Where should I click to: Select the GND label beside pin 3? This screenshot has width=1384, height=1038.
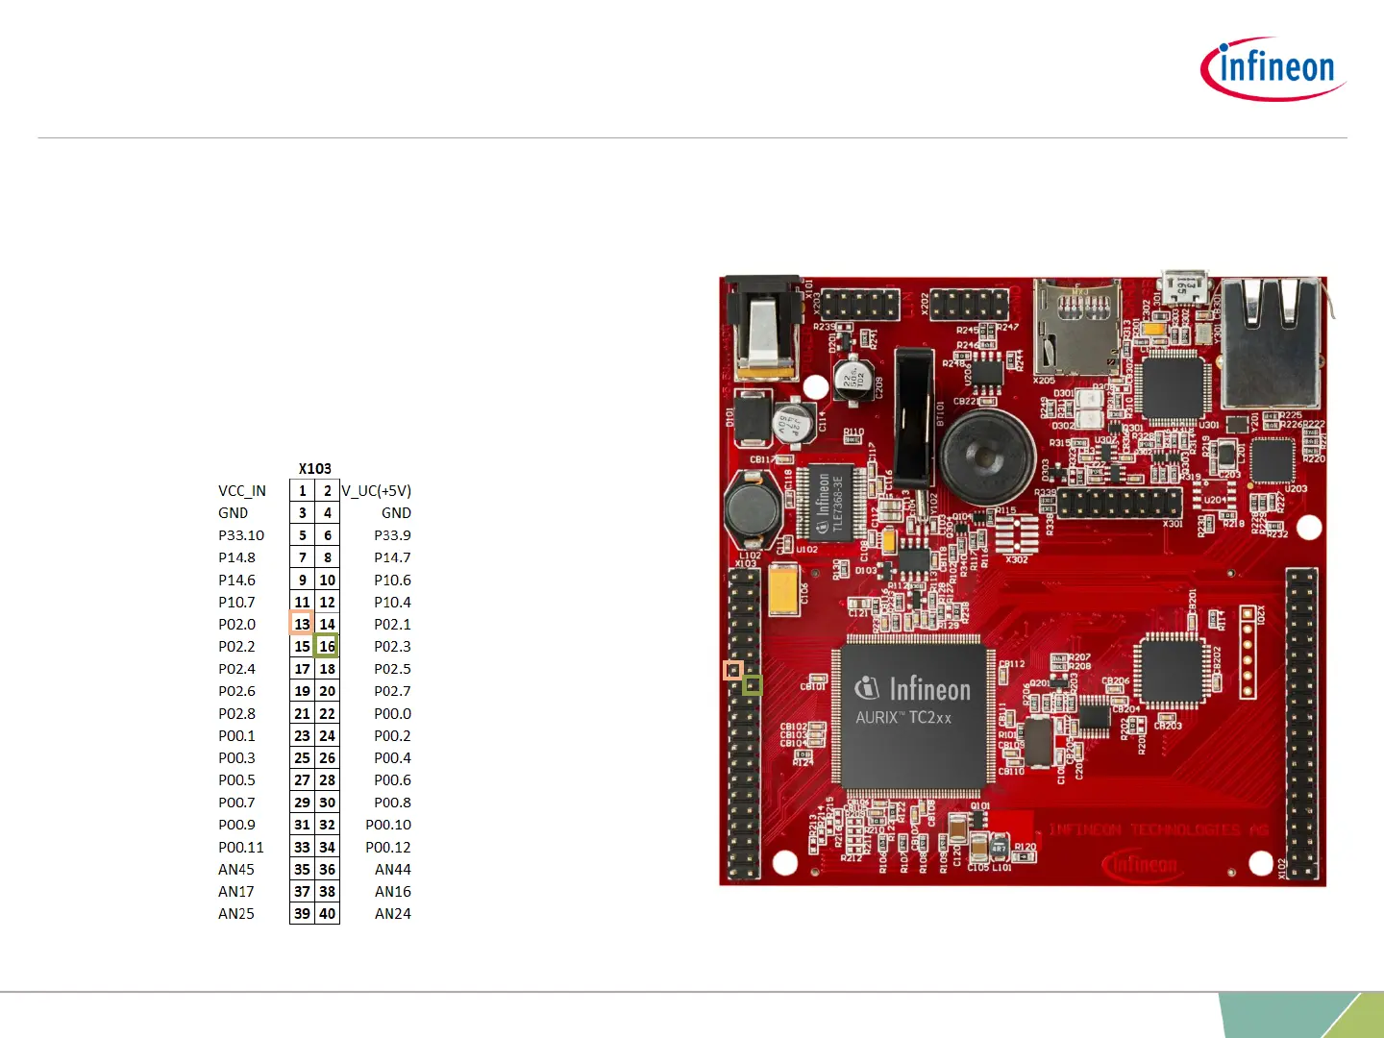tap(233, 513)
